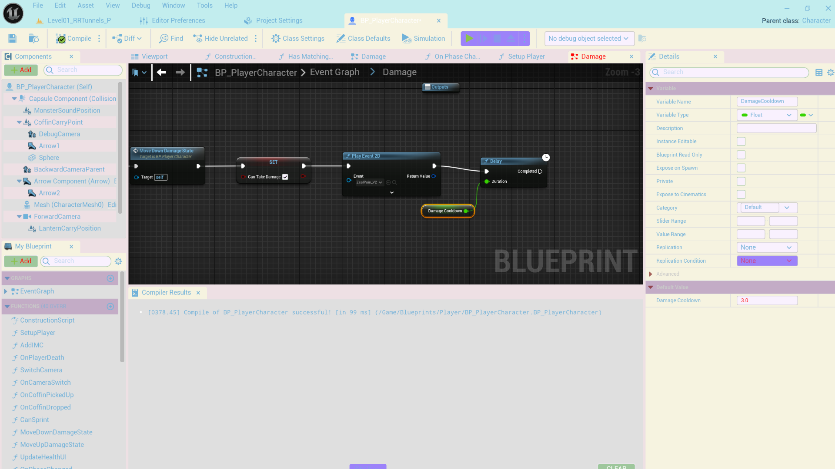Open the Tools menu
The height and width of the screenshot is (469, 835).
point(204,6)
